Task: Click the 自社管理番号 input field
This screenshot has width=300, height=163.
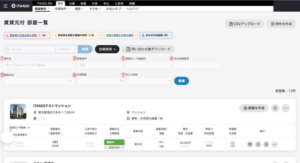Action: pyautogui.click(x=197, y=65)
